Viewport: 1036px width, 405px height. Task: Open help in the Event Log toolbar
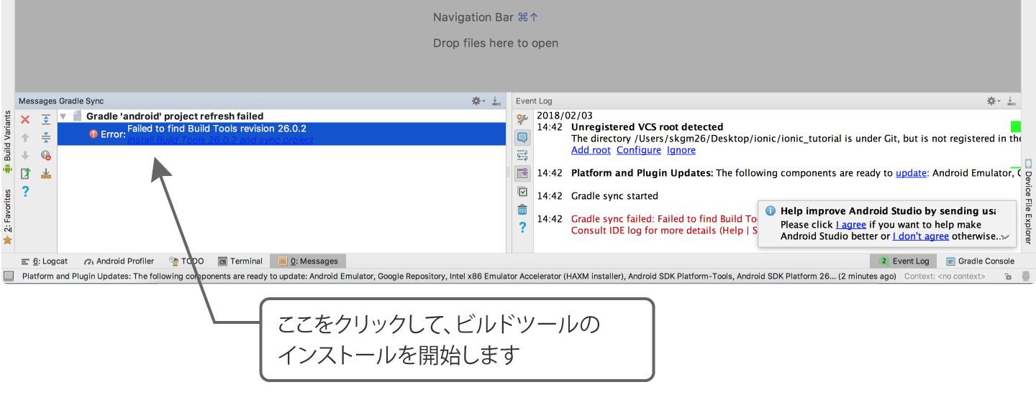(522, 228)
